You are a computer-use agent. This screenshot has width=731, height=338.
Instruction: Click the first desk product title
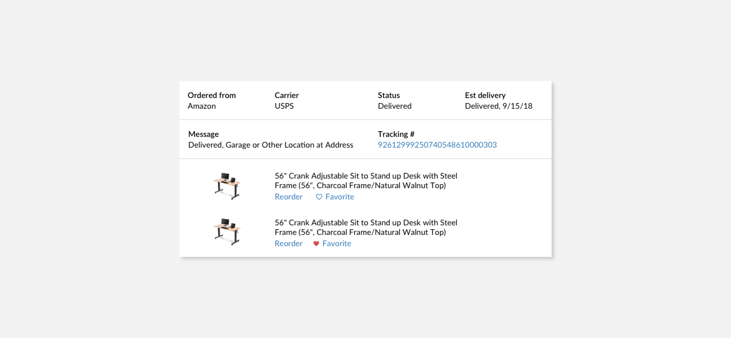point(365,181)
